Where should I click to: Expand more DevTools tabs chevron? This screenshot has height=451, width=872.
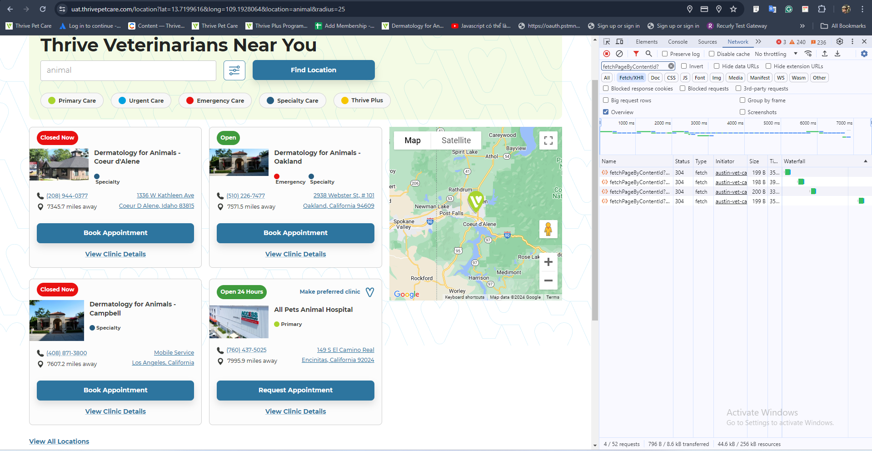click(758, 41)
